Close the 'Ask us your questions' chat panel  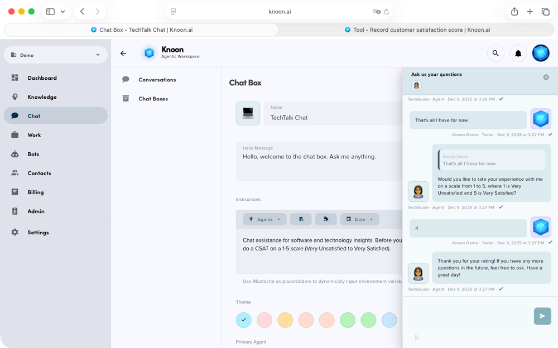[x=546, y=77]
